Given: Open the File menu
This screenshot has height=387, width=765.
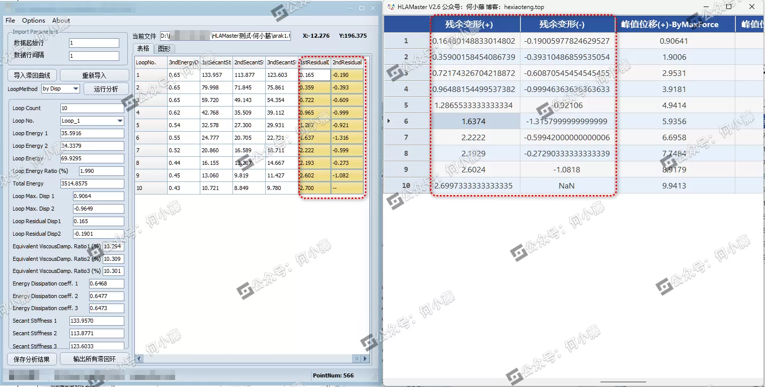Looking at the screenshot, I should [10, 21].
